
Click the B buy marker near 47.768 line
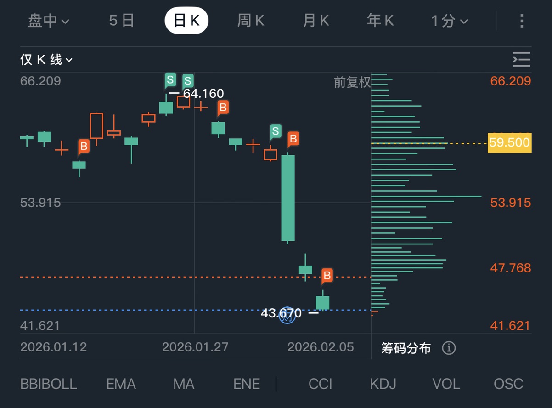click(327, 276)
